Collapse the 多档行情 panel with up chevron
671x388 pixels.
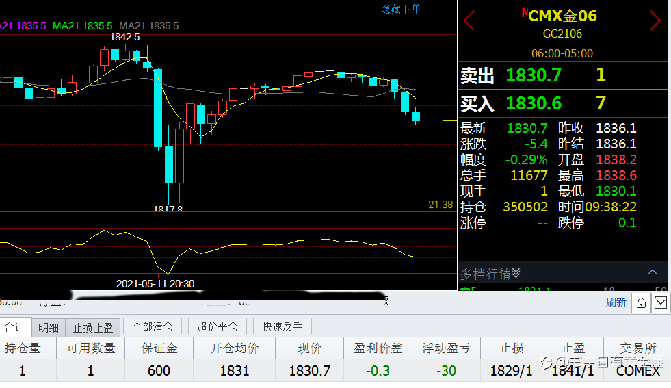652,272
